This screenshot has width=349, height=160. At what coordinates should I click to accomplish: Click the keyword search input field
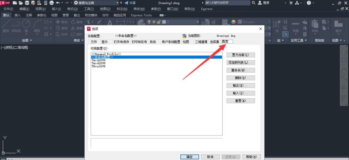[x=227, y=3]
